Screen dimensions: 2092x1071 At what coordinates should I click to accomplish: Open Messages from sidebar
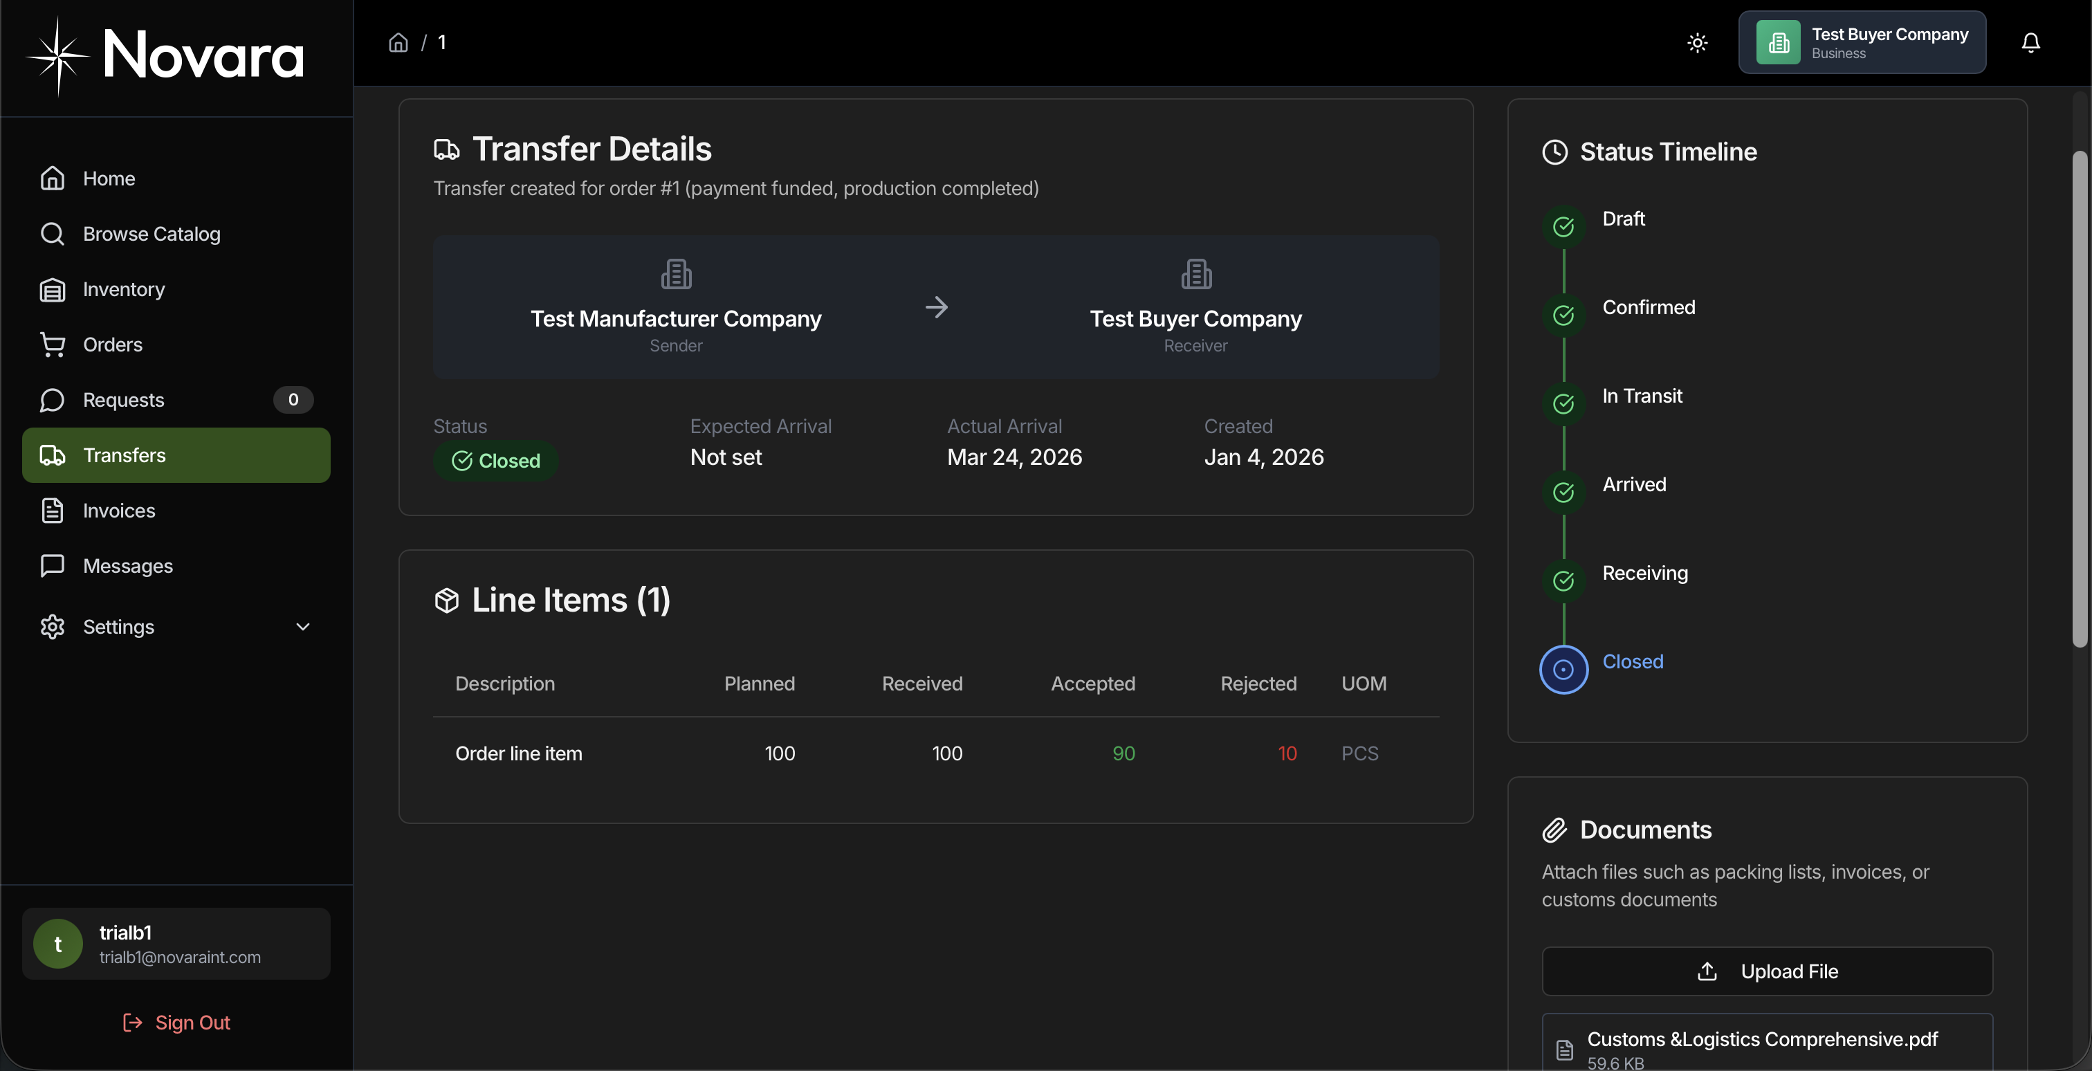tap(176, 565)
